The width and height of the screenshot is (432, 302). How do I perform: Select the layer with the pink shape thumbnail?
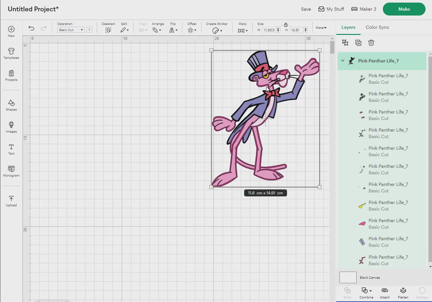pyautogui.click(x=382, y=224)
